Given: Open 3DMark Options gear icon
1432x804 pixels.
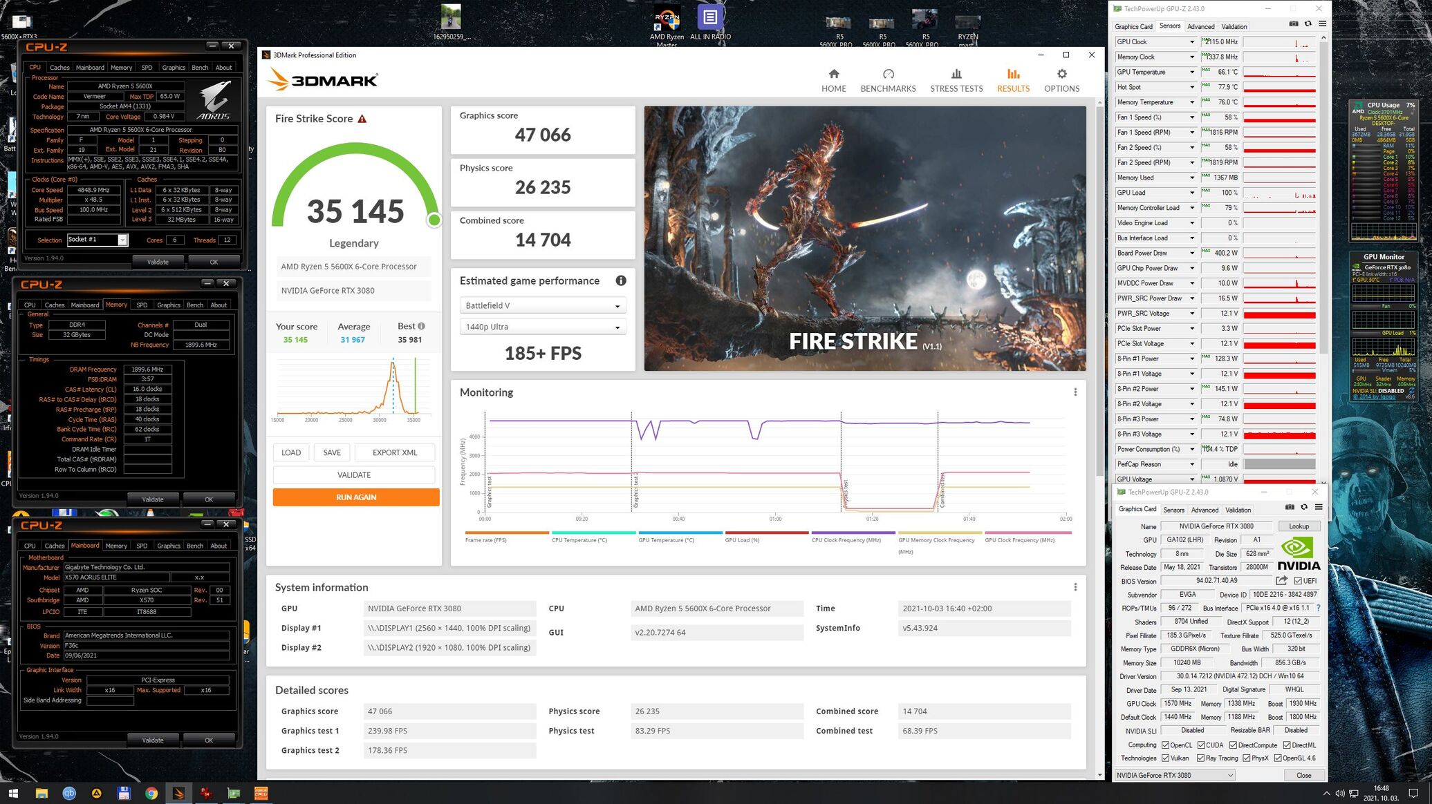Looking at the screenshot, I should [1061, 74].
